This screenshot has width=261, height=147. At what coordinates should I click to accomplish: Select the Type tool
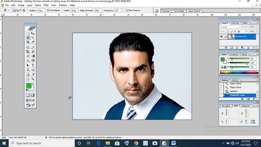coord(33,65)
